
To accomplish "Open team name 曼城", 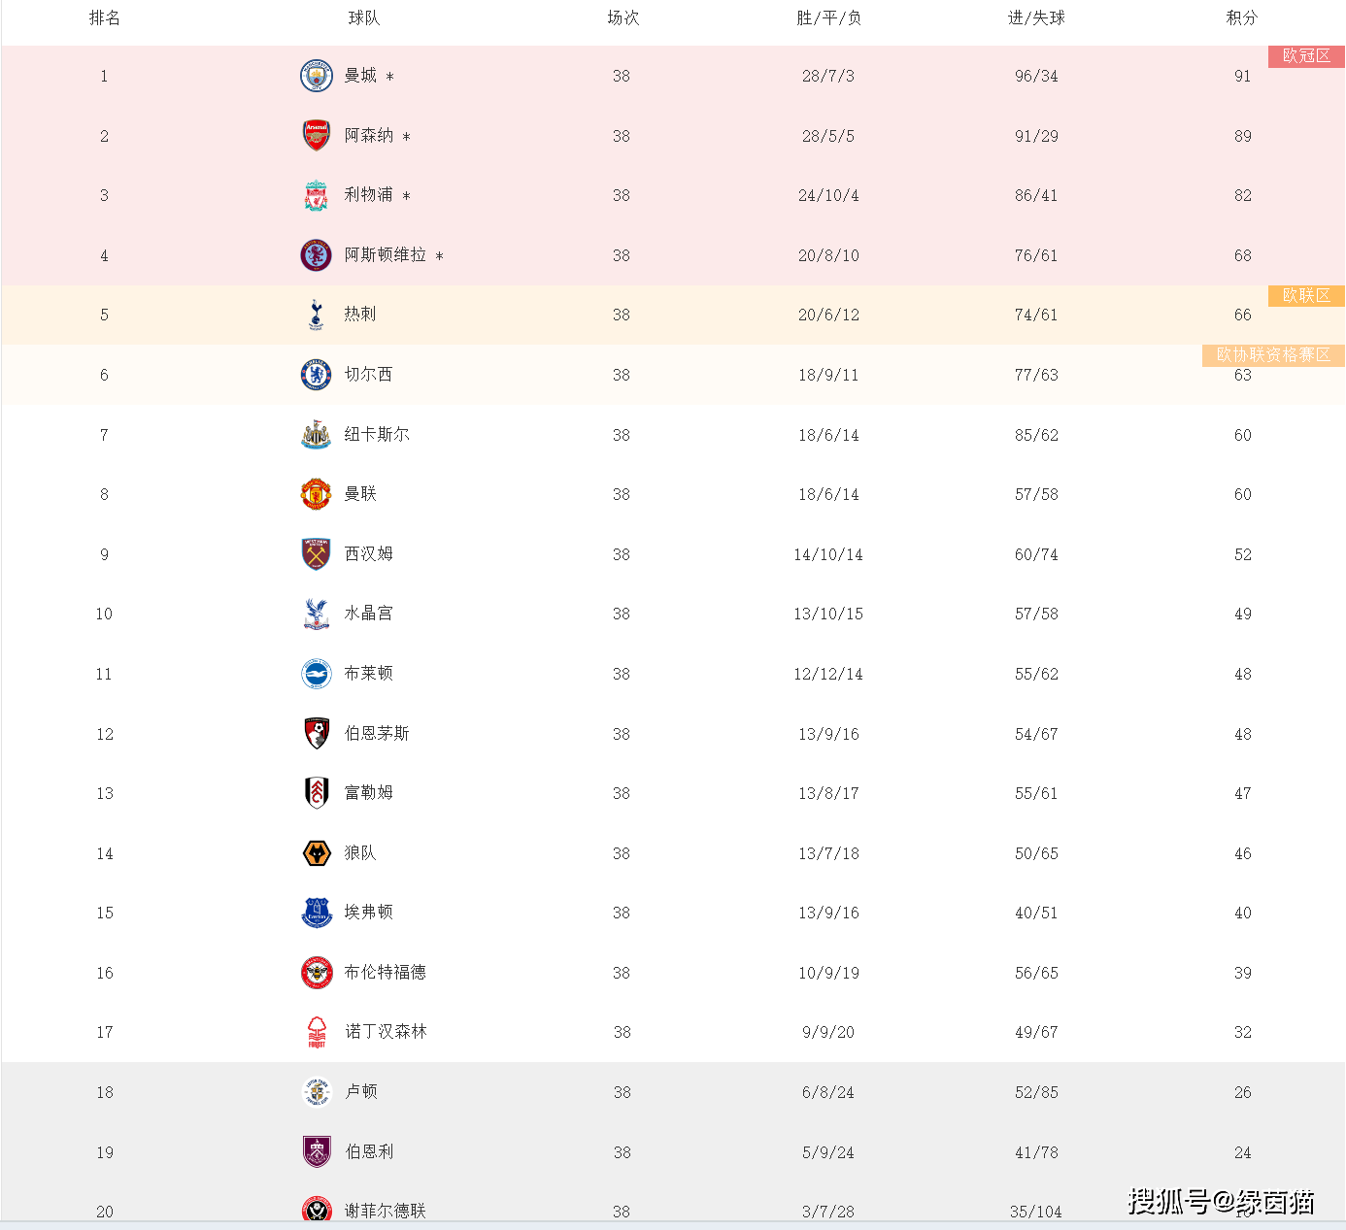I will click(360, 76).
